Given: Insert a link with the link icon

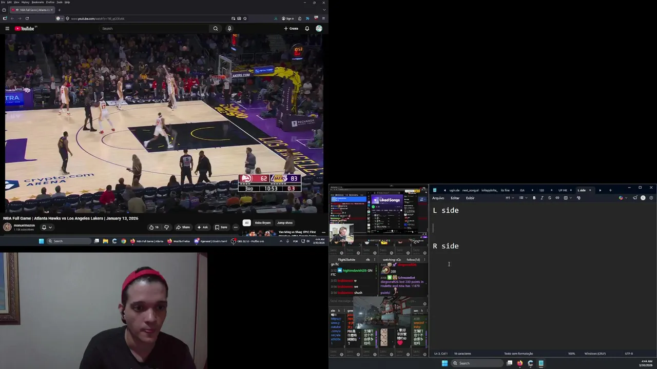Looking at the screenshot, I should (557, 198).
